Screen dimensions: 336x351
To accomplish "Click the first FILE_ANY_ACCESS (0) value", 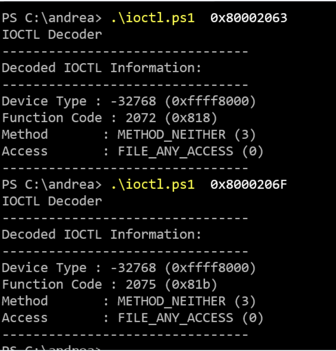I will click(190, 151).
